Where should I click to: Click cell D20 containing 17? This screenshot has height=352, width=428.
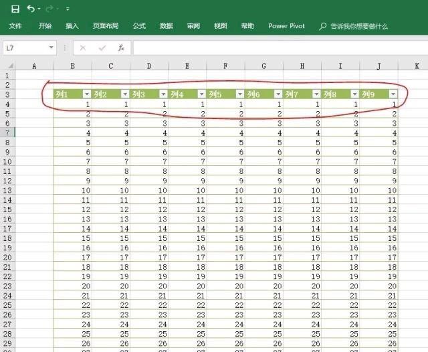[149, 257]
